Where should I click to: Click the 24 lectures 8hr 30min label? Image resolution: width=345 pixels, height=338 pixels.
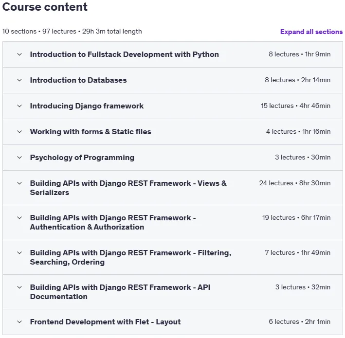tap(295, 183)
